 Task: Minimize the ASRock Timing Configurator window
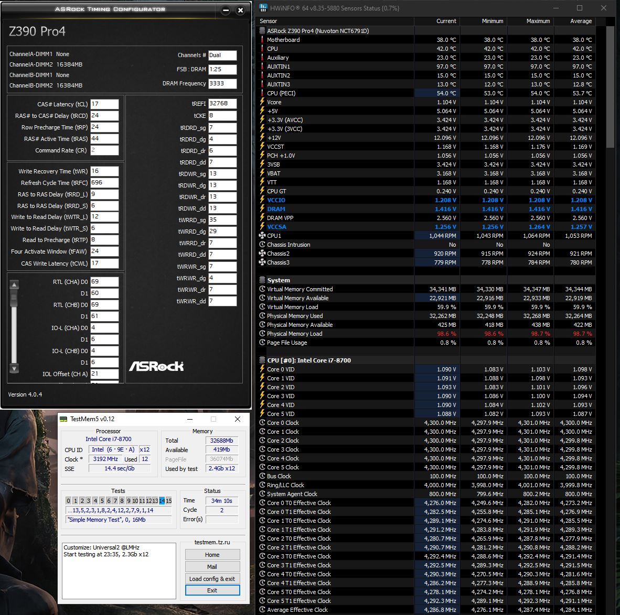226,10
